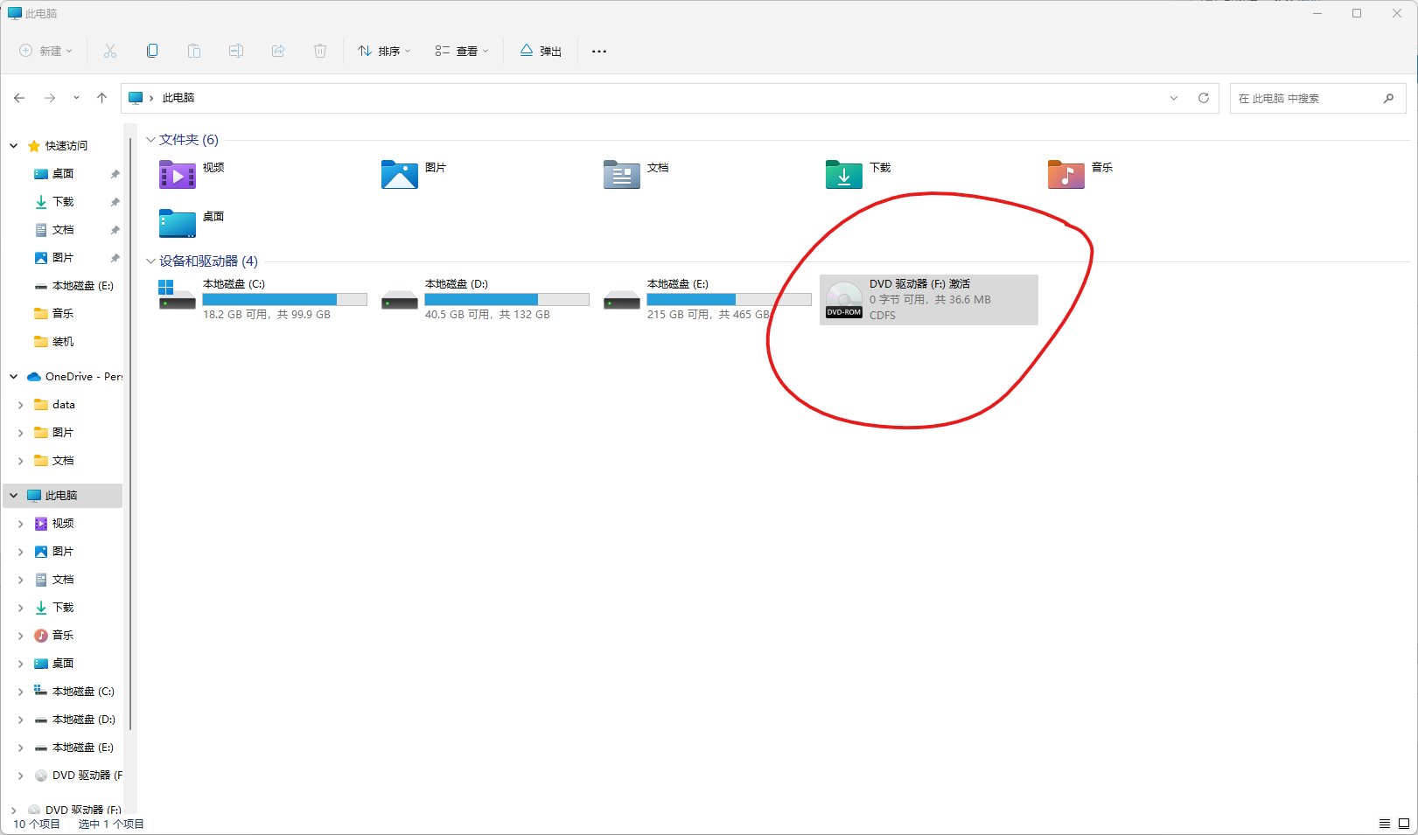Open the more options ellipsis menu

point(599,51)
